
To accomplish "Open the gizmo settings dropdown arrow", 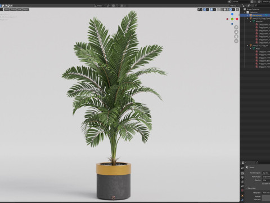I will 208,10.
